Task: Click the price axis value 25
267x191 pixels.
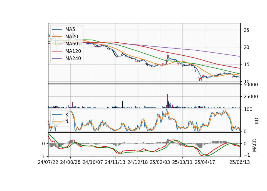Action: tap(246, 30)
